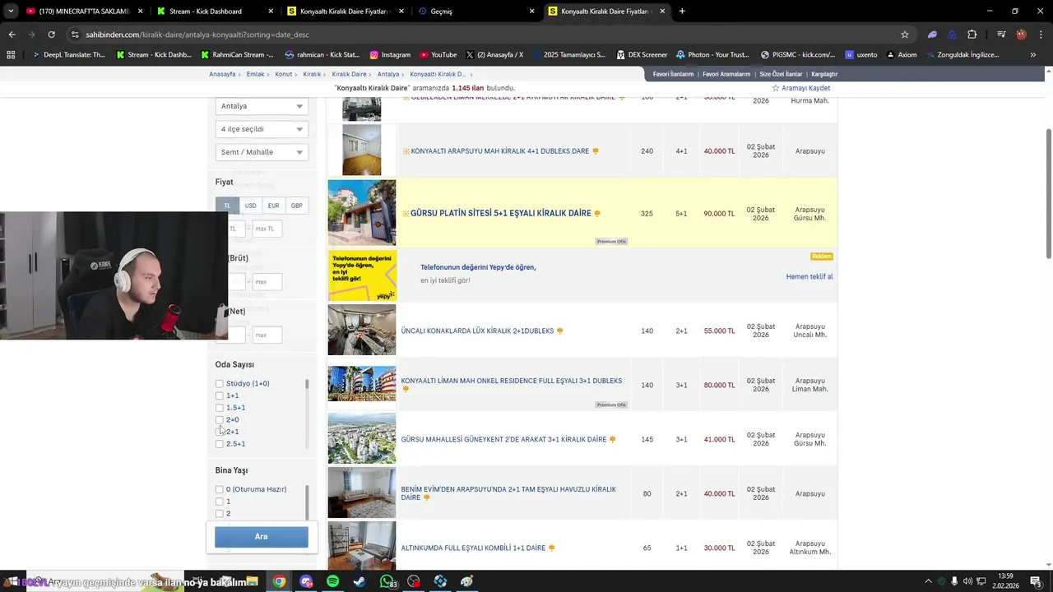Open the Instagram bookmark
The height and width of the screenshot is (592, 1053).
tap(390, 55)
